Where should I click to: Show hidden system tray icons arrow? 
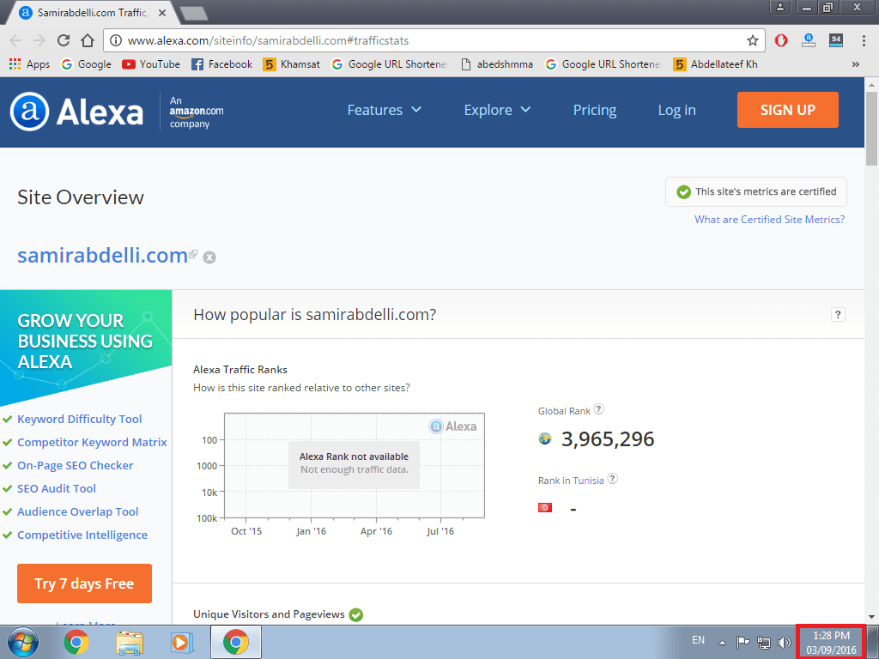point(723,642)
